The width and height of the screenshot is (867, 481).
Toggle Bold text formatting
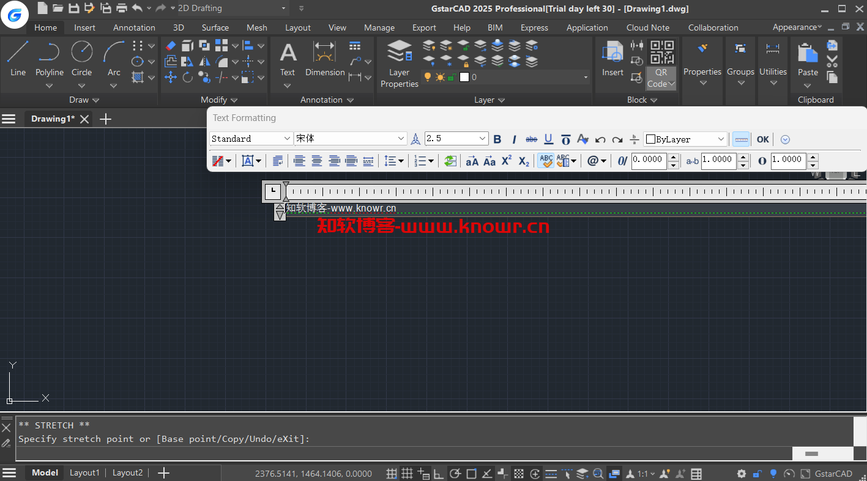(497, 139)
